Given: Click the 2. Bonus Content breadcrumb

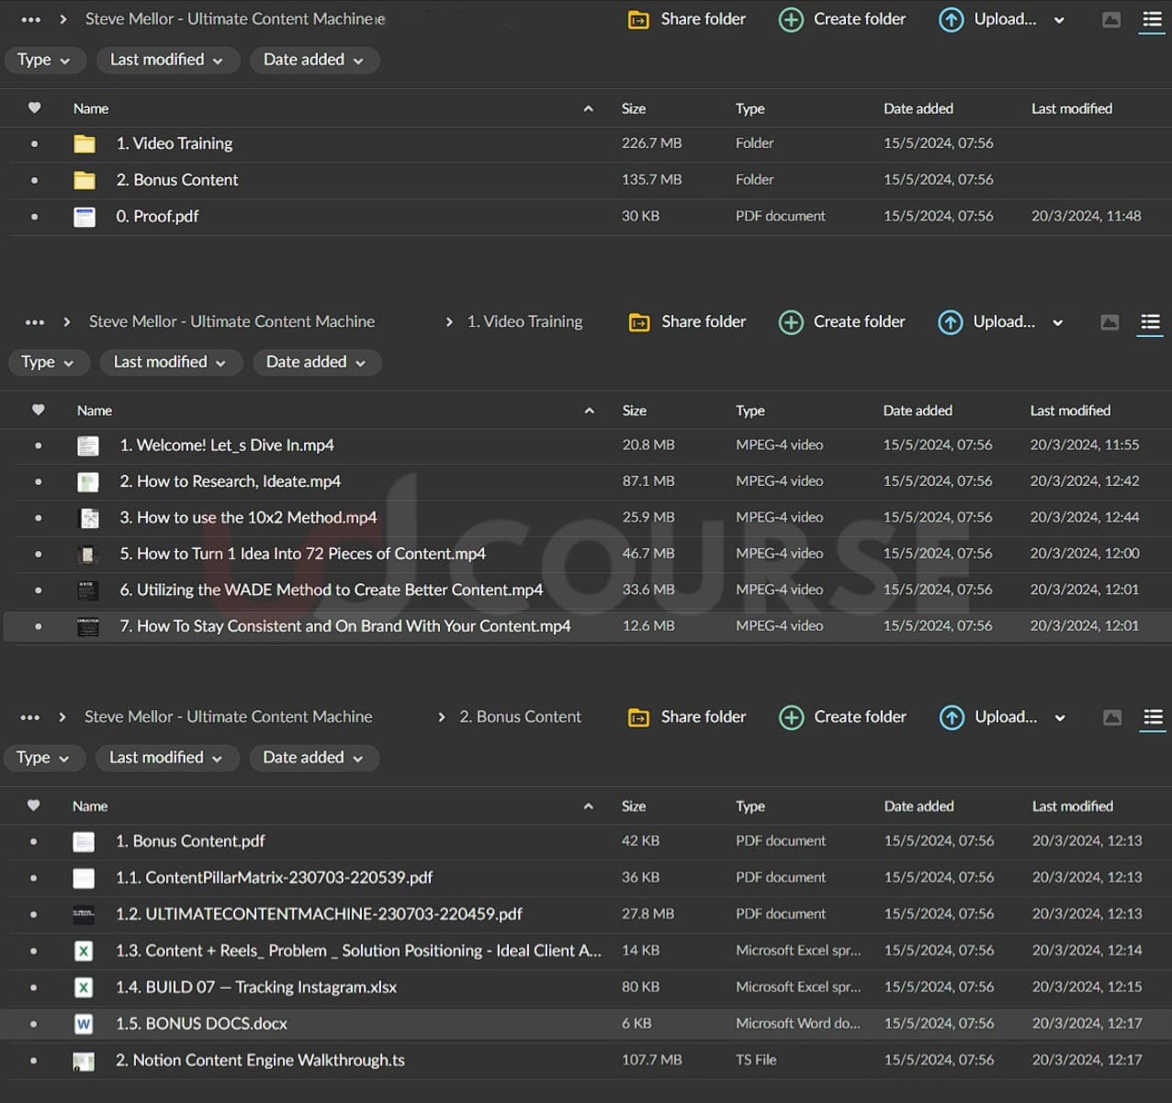Looking at the screenshot, I should pyautogui.click(x=520, y=716).
